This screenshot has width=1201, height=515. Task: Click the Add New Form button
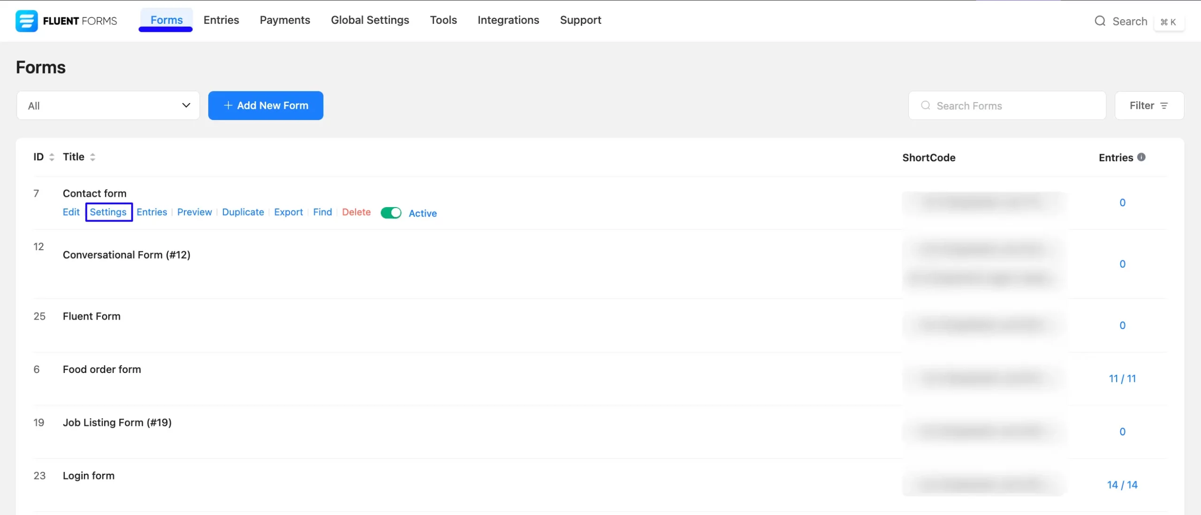[266, 105]
